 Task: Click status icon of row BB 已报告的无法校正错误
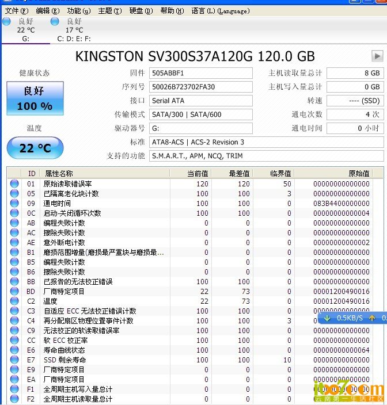pos(14,281)
